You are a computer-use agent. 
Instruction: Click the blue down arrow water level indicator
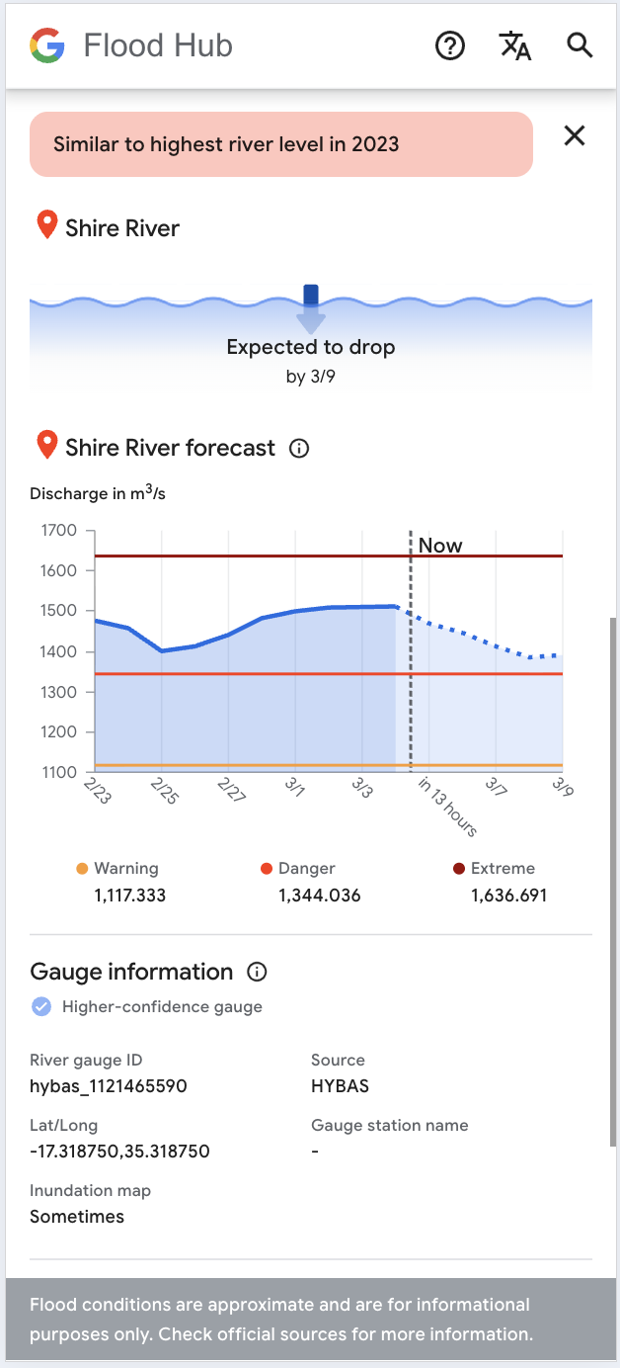pos(311,308)
